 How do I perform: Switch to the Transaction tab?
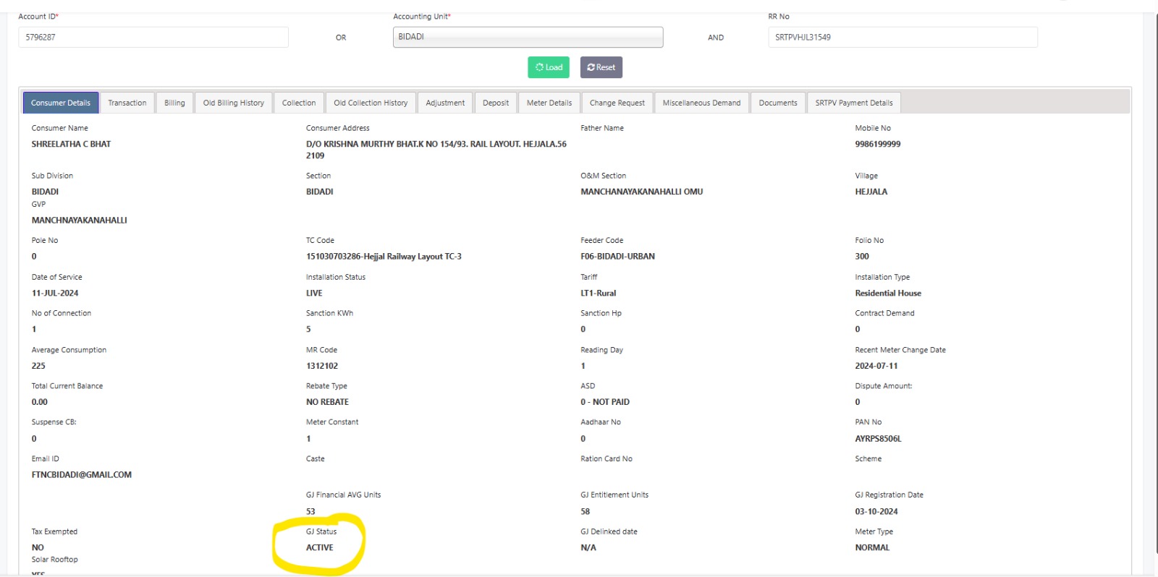(x=127, y=103)
